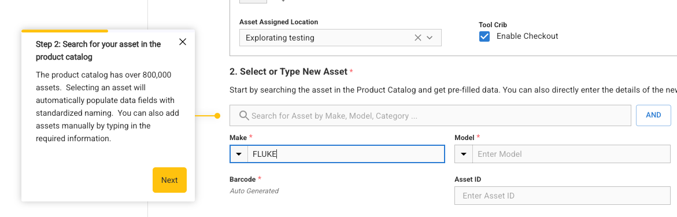Open the Model dropdown arrow
The width and height of the screenshot is (677, 217).
(464, 154)
